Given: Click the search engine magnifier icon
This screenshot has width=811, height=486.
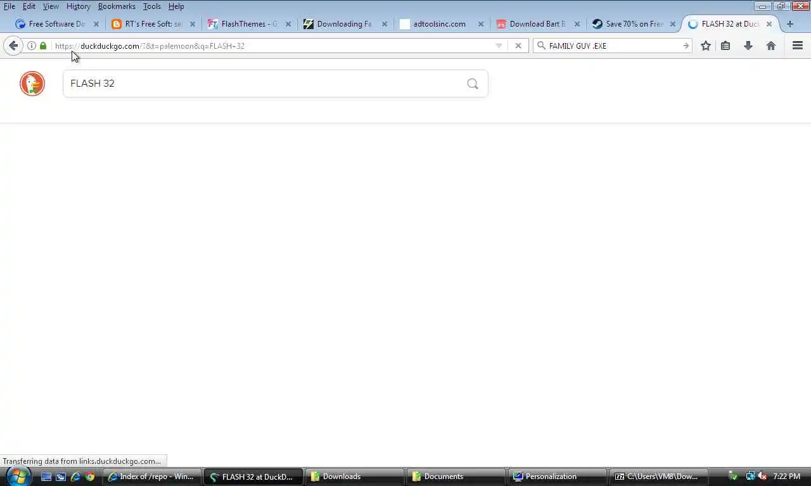Looking at the screenshot, I should [x=541, y=46].
